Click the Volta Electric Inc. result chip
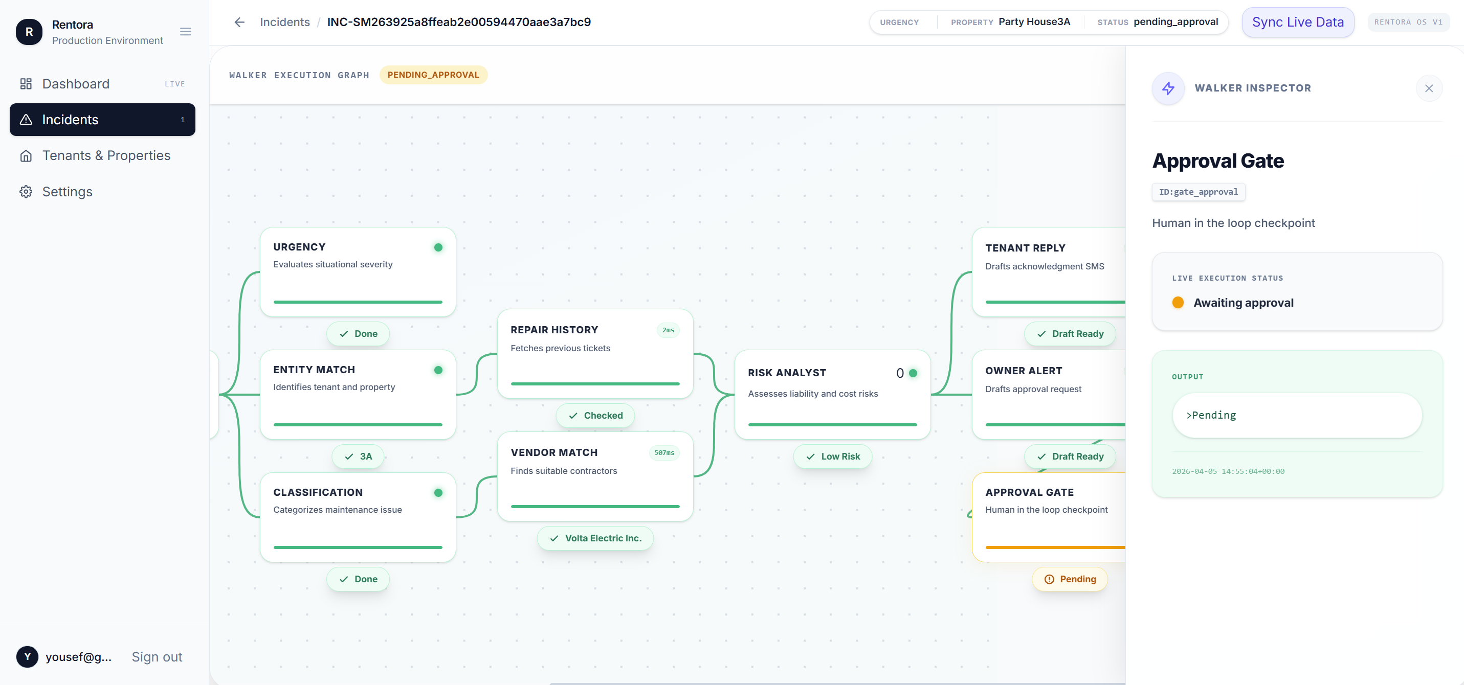 click(595, 538)
